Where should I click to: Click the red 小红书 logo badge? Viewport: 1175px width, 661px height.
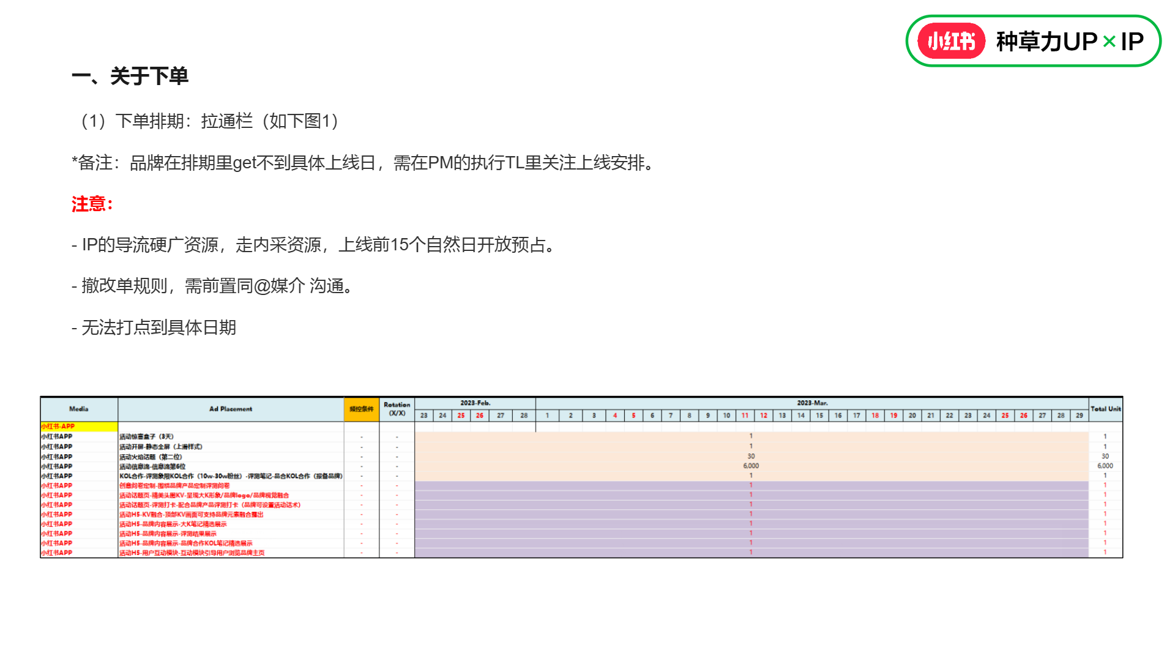pos(951,41)
